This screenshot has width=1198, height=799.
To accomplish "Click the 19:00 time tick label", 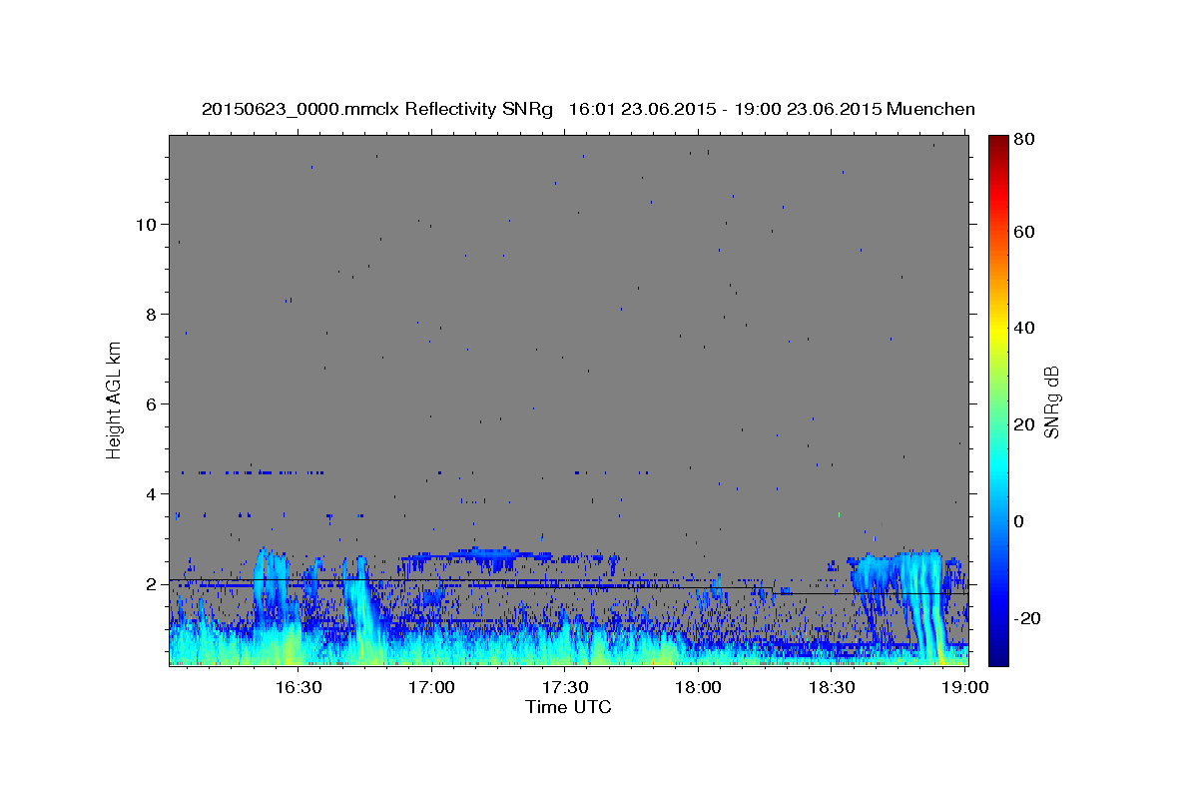I will [964, 687].
